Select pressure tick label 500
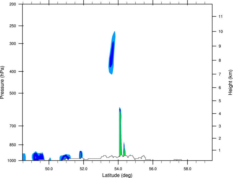The width and height of the screenshot is (233, 178). [x=13, y=93]
